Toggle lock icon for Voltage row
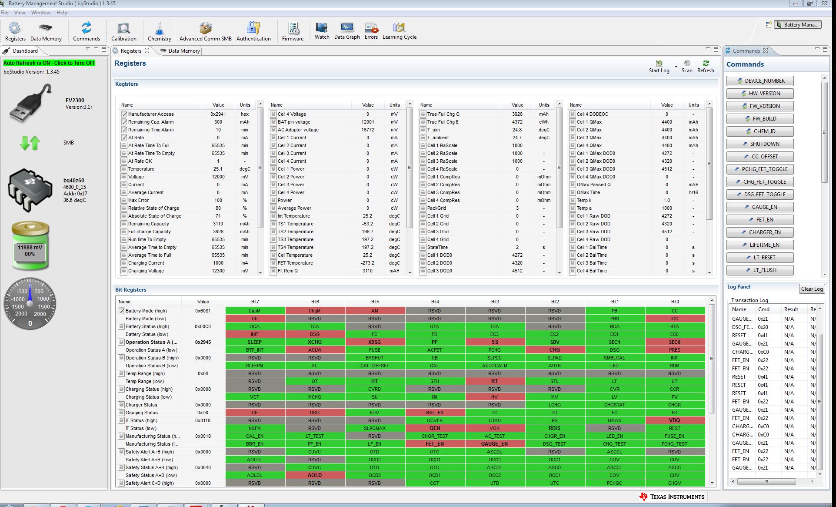This screenshot has width=836, height=507. point(124,177)
